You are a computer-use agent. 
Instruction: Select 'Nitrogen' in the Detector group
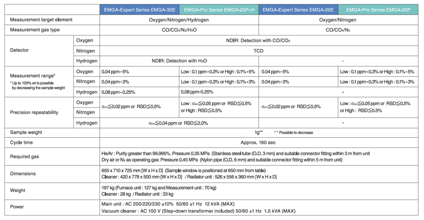86,51
